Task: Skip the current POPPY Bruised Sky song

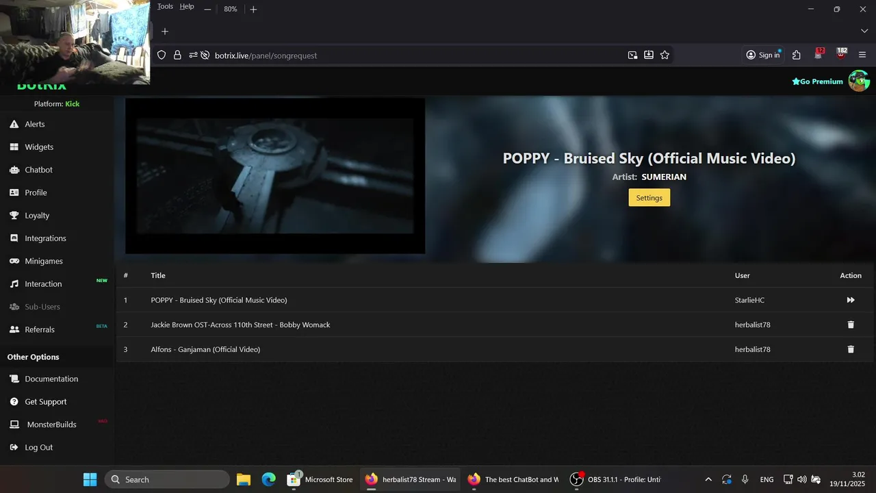Action: pos(851,300)
